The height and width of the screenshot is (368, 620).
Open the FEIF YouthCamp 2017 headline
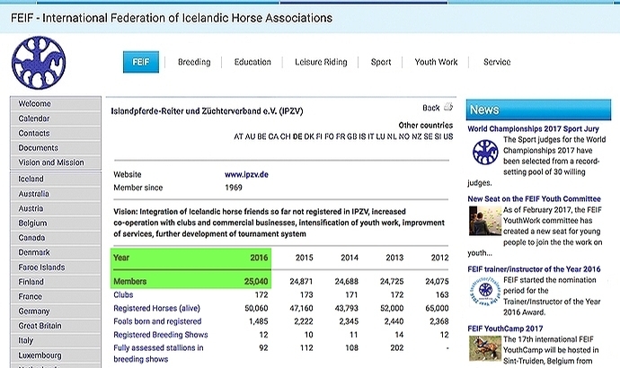[505, 329]
